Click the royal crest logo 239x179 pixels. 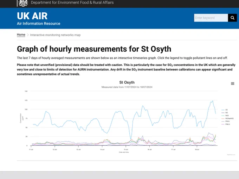pos(23,3)
